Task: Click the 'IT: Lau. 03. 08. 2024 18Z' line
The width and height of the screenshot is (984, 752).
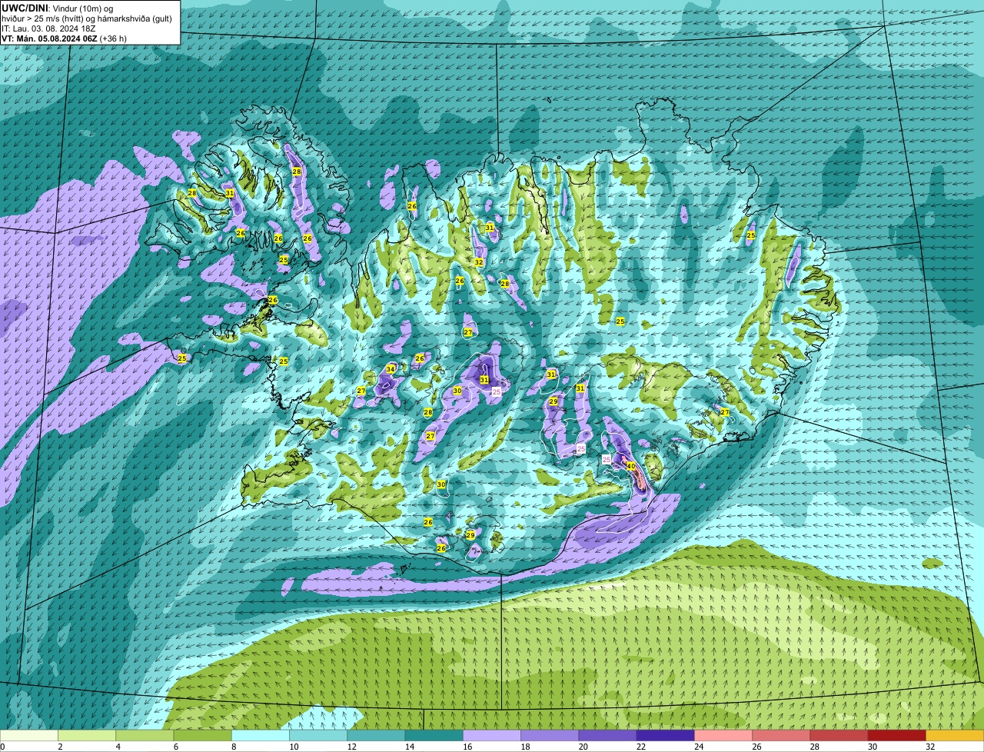Action: [49, 28]
